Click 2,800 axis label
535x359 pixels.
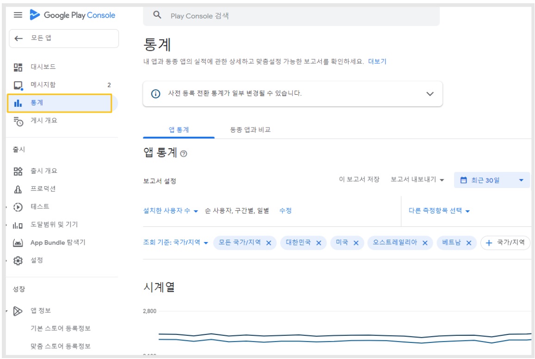(149, 311)
